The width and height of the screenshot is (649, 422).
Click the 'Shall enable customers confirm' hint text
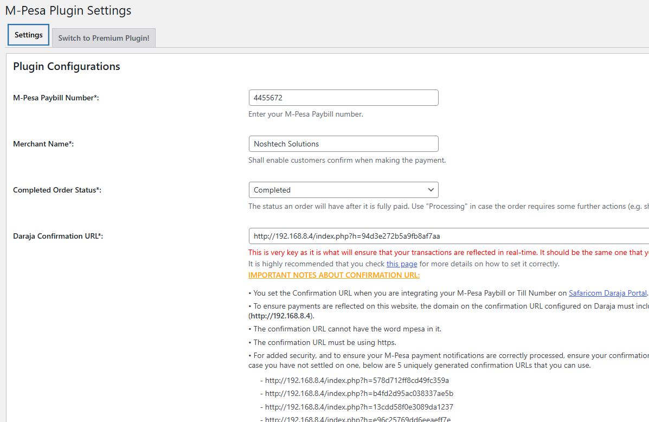click(347, 160)
